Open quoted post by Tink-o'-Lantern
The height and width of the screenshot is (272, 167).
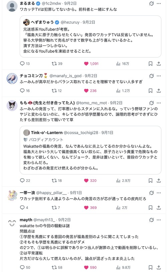(91, 150)
